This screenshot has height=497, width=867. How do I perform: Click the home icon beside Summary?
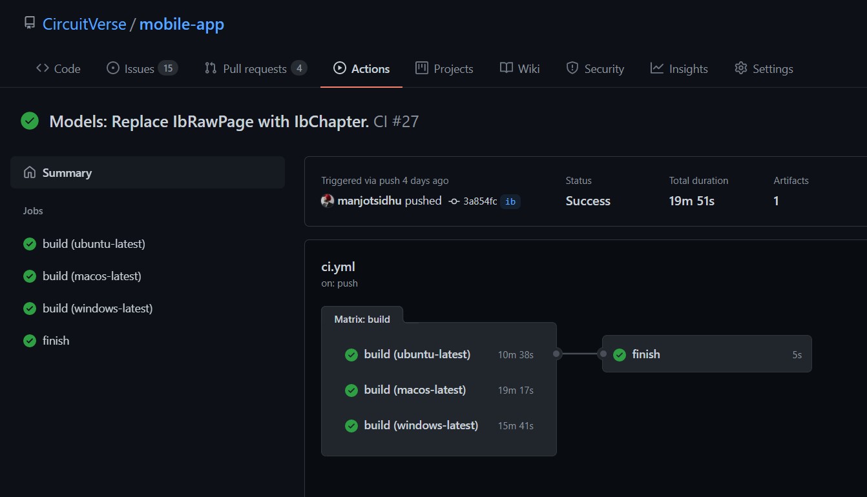(29, 172)
